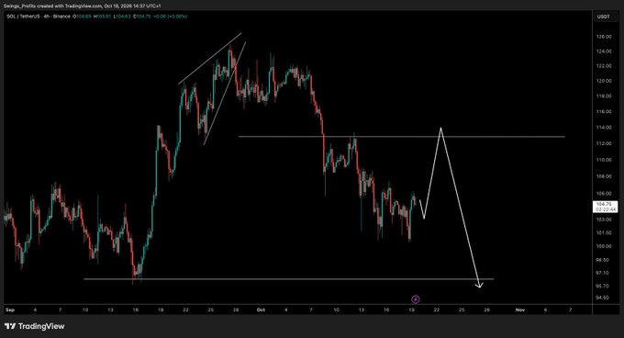The image size is (624, 338).
Task: Select the 100.00 price axis label
Action: [x=604, y=246]
